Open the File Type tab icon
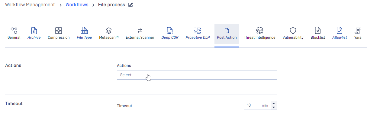 pyautogui.click(x=84, y=30)
